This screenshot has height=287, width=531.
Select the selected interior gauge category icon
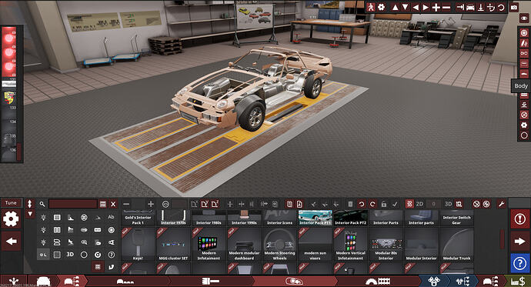click(43, 255)
